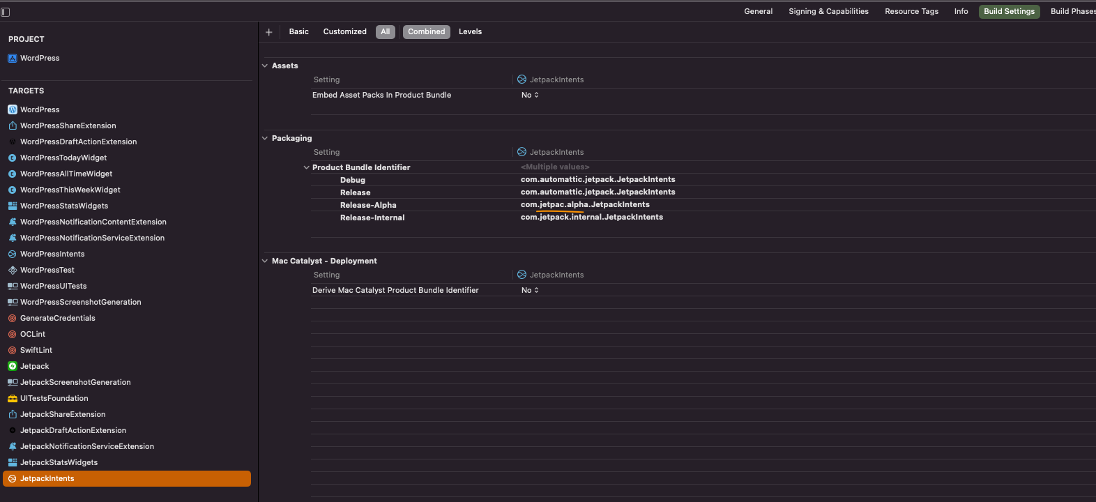Click the WordPressTest target icon
Viewport: 1096px width, 502px height.
13,270
